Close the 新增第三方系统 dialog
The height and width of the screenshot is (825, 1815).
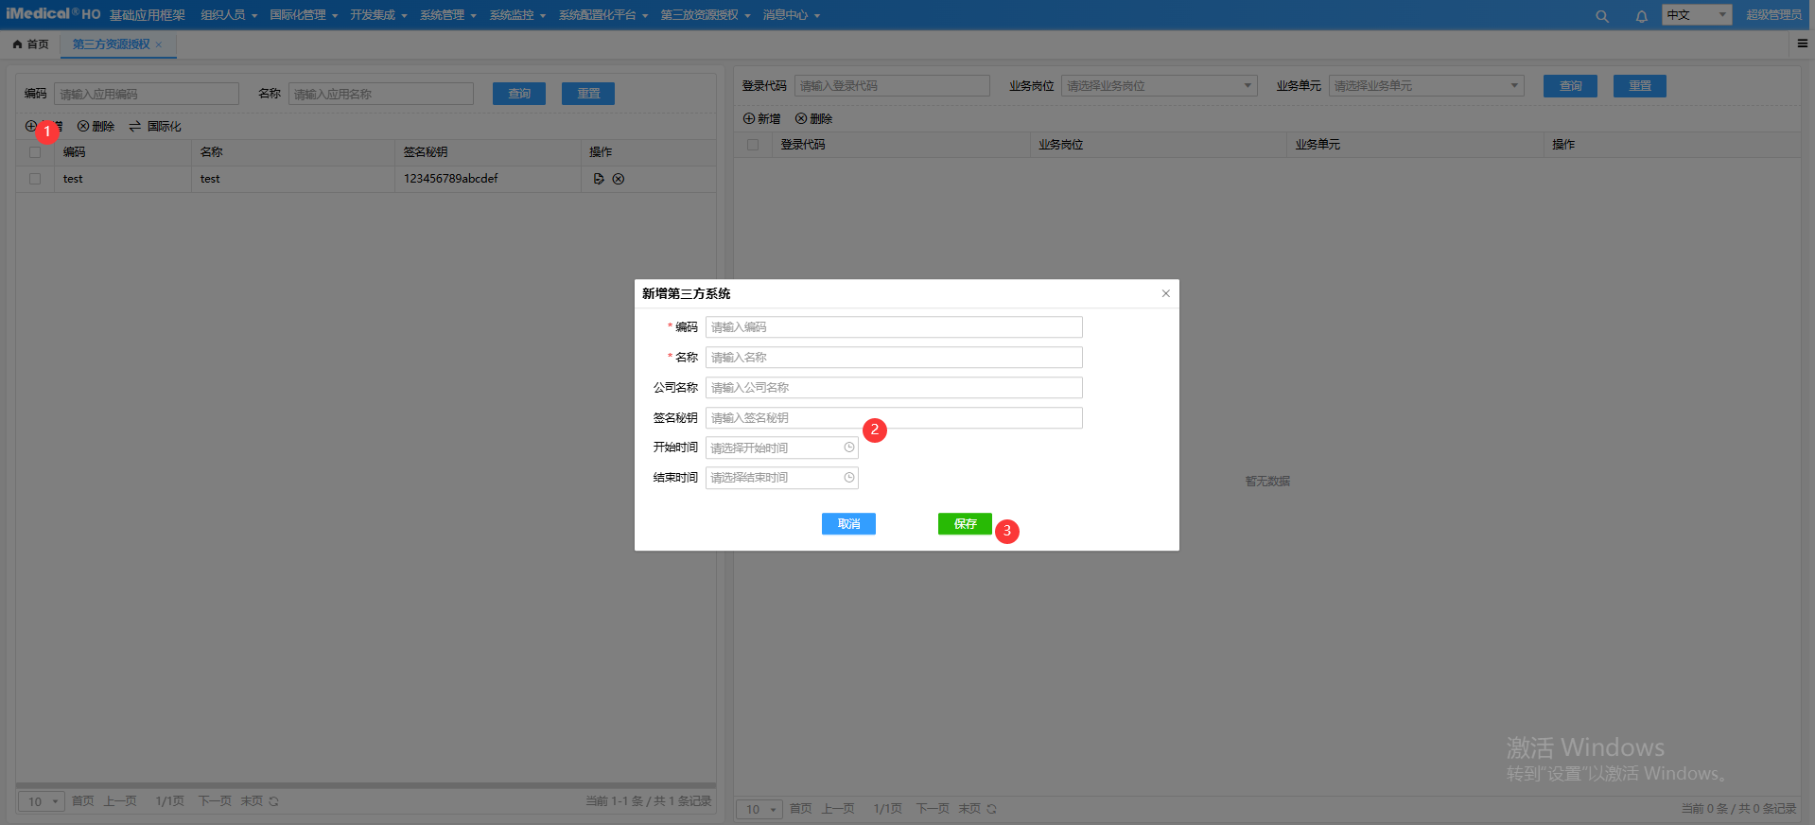pyautogui.click(x=1165, y=293)
